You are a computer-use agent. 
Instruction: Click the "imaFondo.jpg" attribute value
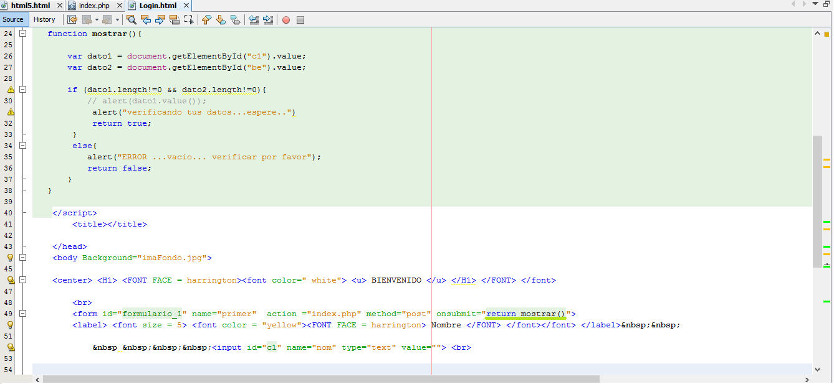tap(171, 258)
